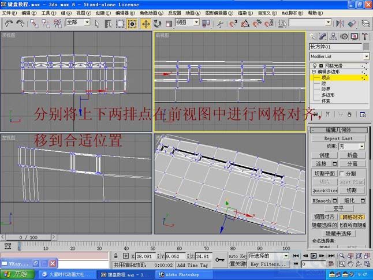The width and height of the screenshot is (373, 280).
Task: Activate the Select and Move tool
Action: (x=146, y=24)
